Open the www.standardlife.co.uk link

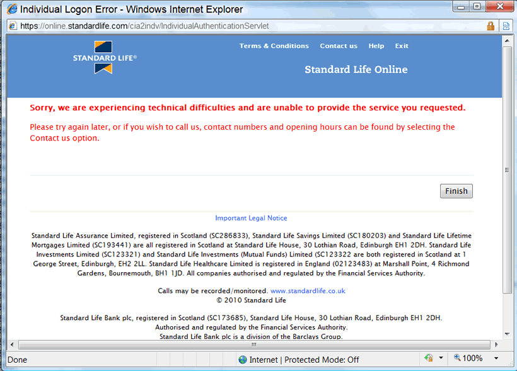[x=308, y=291]
